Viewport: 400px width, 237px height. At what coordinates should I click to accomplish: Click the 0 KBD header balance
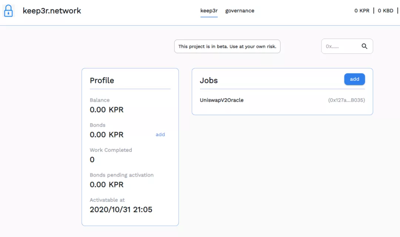[x=386, y=11]
